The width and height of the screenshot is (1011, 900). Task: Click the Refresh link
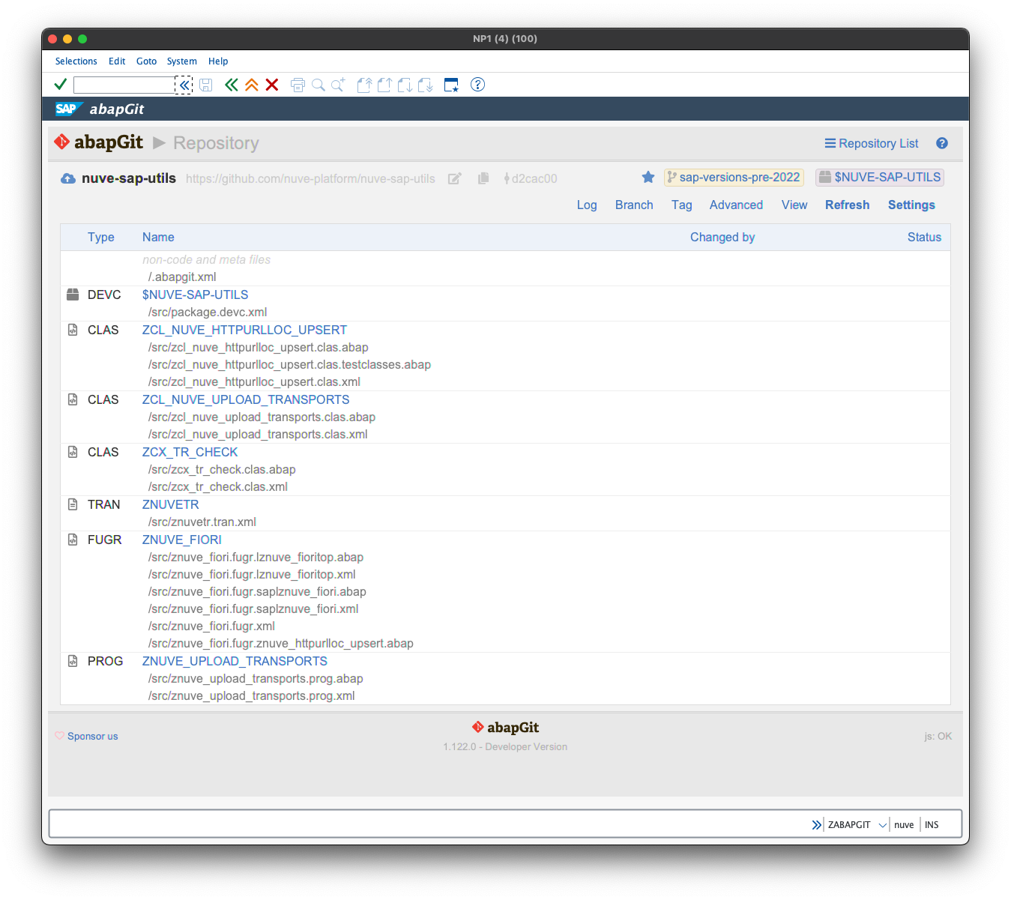pos(848,205)
